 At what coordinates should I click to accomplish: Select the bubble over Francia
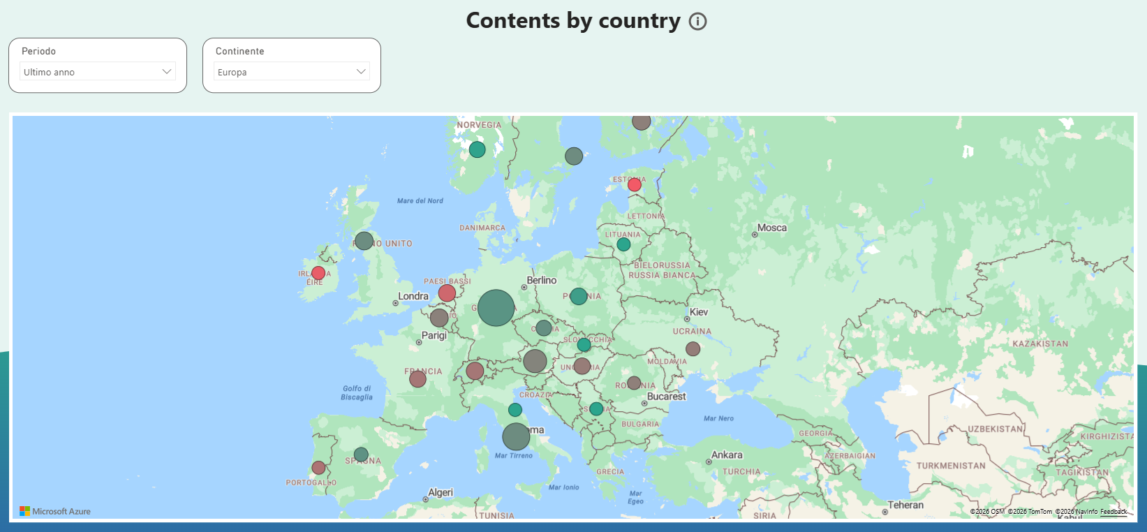pyautogui.click(x=418, y=379)
